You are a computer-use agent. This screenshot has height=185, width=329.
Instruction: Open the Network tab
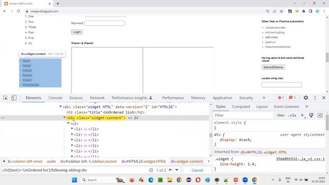click(x=97, y=98)
